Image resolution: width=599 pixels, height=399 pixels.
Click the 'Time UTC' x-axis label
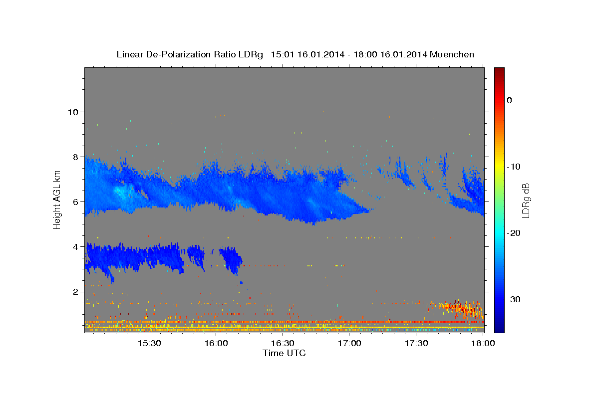(x=285, y=353)
